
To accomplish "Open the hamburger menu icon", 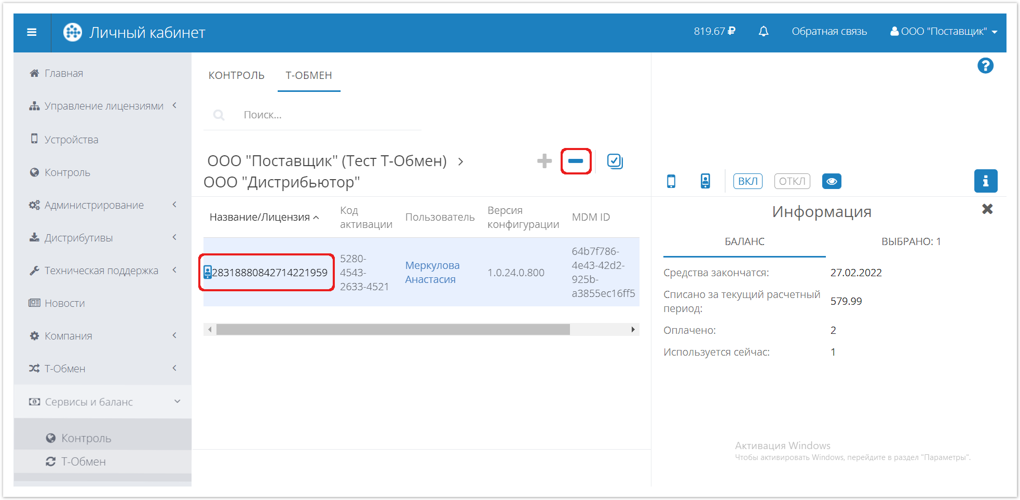I will coord(32,32).
